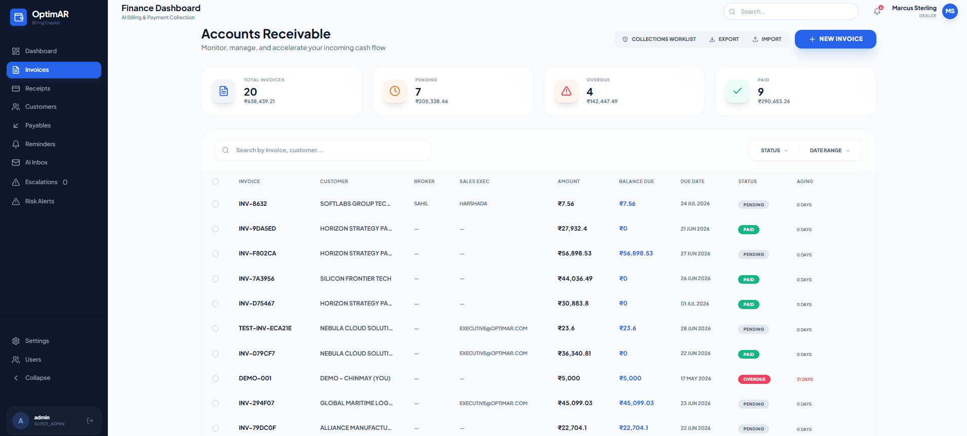This screenshot has height=436, width=967.
Task: Open the Customers section
Action: coord(54,107)
